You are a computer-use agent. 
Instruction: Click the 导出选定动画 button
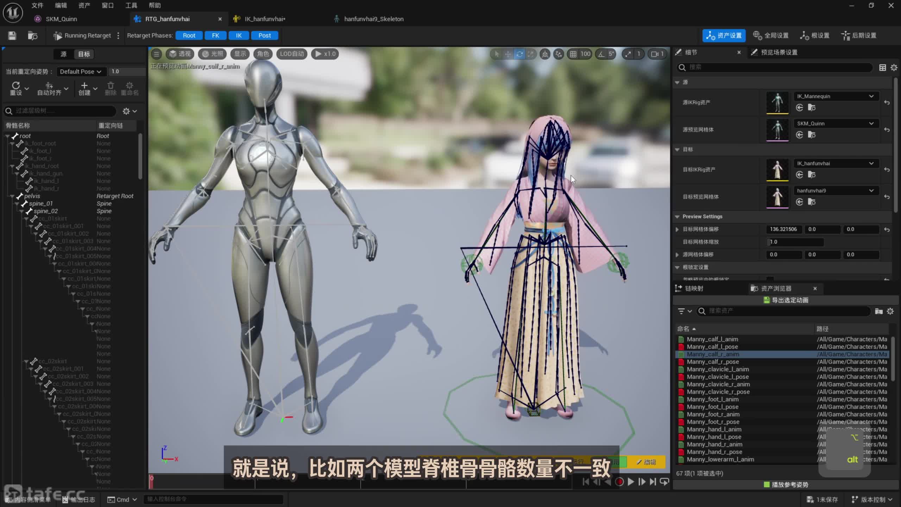(786, 300)
